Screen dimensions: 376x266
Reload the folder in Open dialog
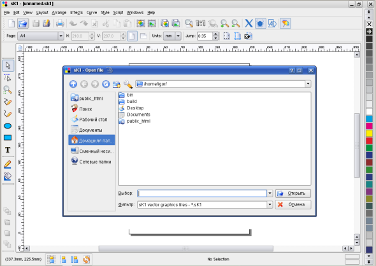(106, 84)
